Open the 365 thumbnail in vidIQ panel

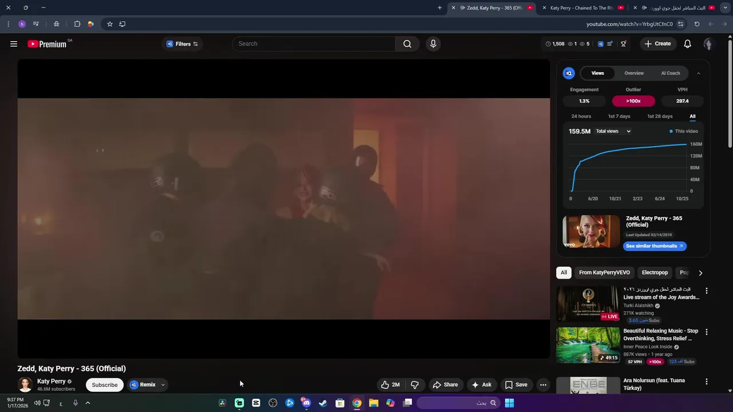591,232
